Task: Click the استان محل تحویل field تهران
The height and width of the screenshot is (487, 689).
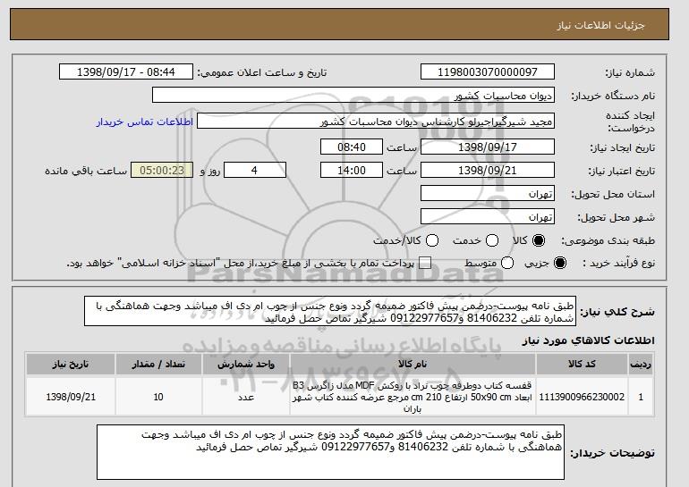Action: click(x=488, y=194)
